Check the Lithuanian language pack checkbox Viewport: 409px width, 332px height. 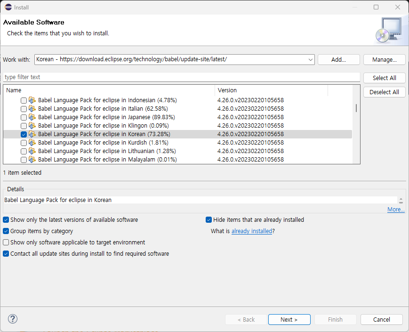coord(24,151)
